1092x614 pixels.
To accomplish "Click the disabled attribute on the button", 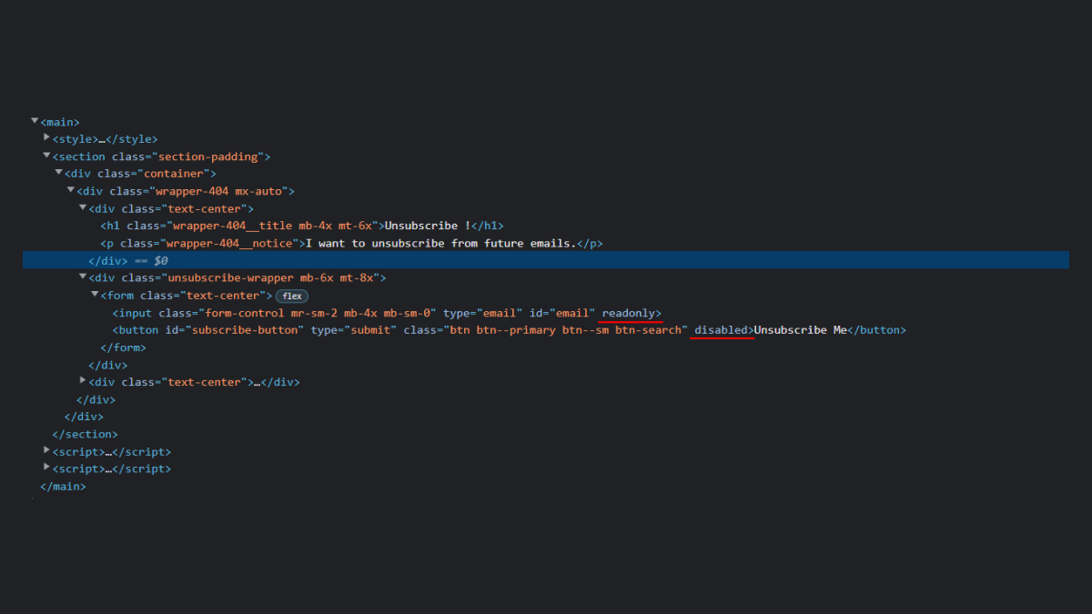I will point(721,330).
